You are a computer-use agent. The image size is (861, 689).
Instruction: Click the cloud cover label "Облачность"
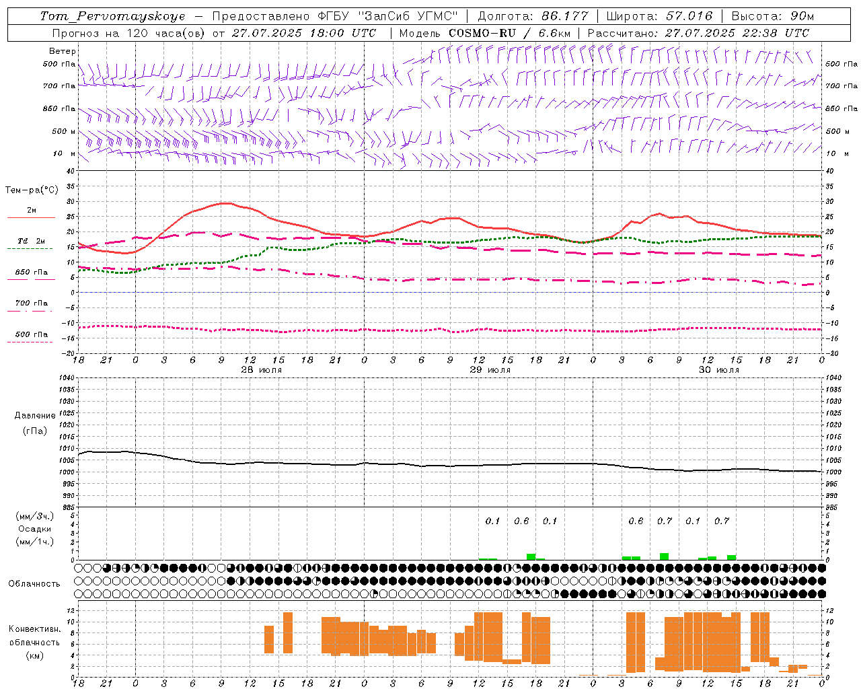(x=34, y=583)
